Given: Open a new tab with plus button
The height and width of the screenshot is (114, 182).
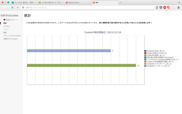Looking at the screenshot, I should tap(121, 2).
